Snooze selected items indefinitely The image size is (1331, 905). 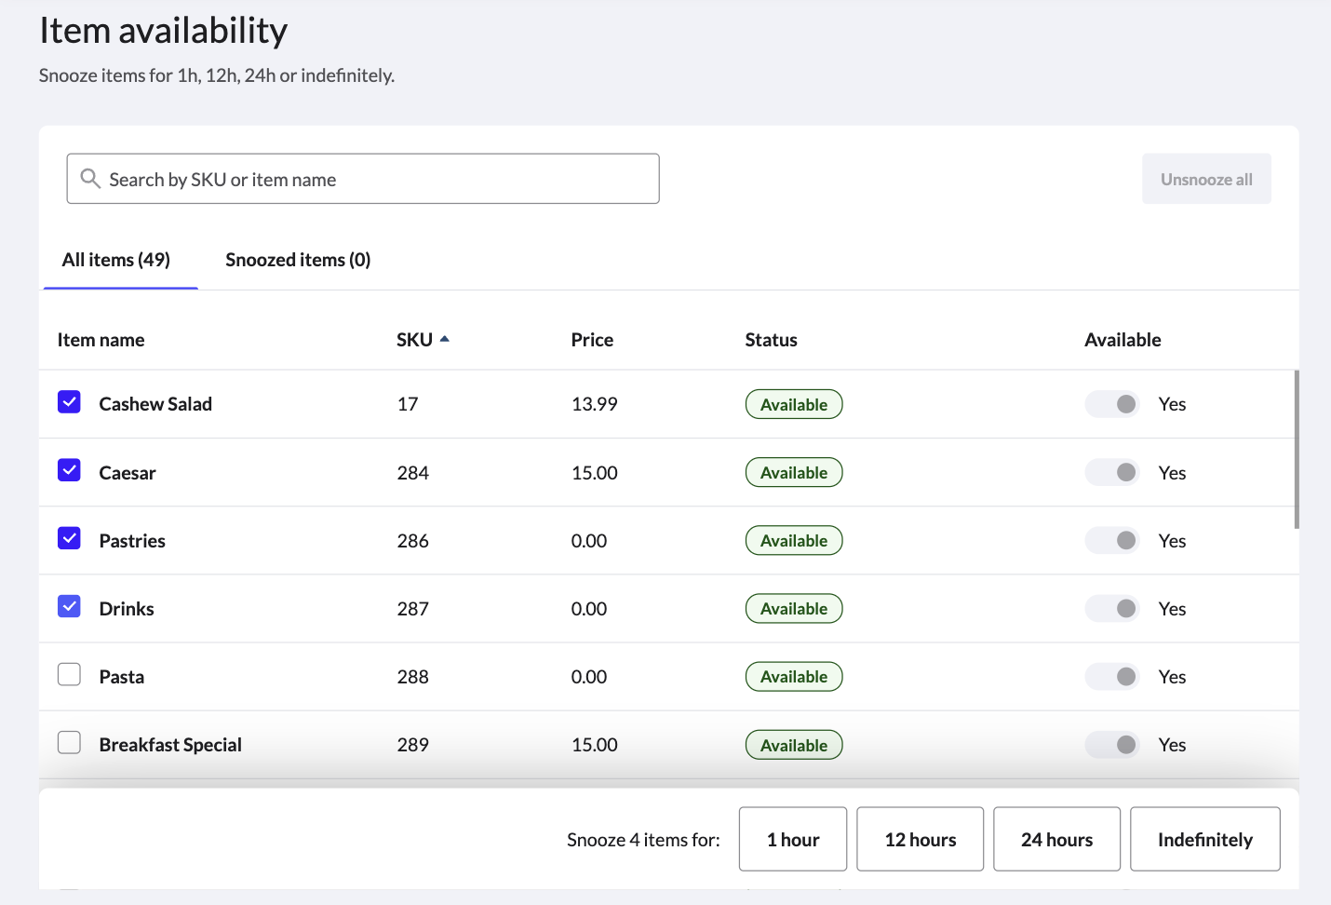click(1204, 839)
